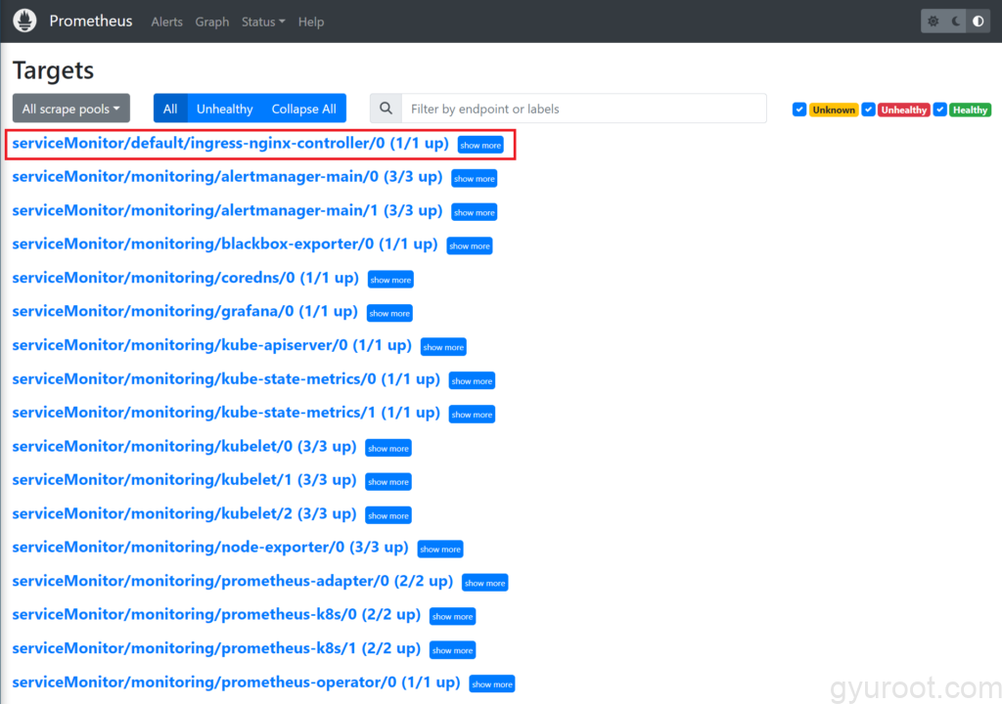Show more for grafana/0

389,313
